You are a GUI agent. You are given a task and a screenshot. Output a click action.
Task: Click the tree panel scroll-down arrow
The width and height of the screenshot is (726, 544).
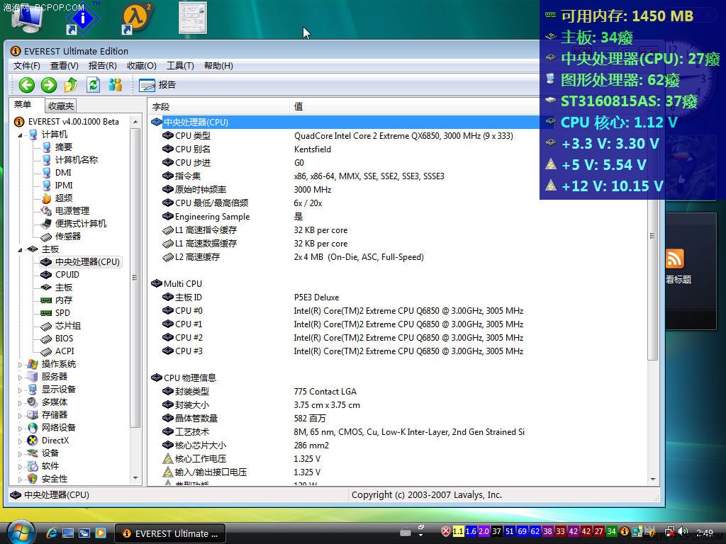135,478
